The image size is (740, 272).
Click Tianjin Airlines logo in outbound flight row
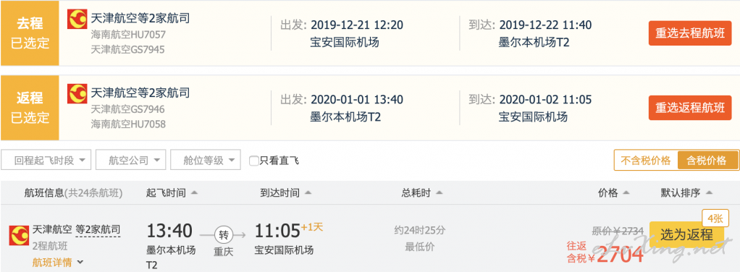pos(77,20)
